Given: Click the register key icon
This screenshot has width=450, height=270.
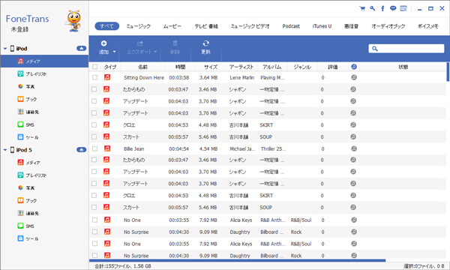Looking at the screenshot, I should (373, 8).
